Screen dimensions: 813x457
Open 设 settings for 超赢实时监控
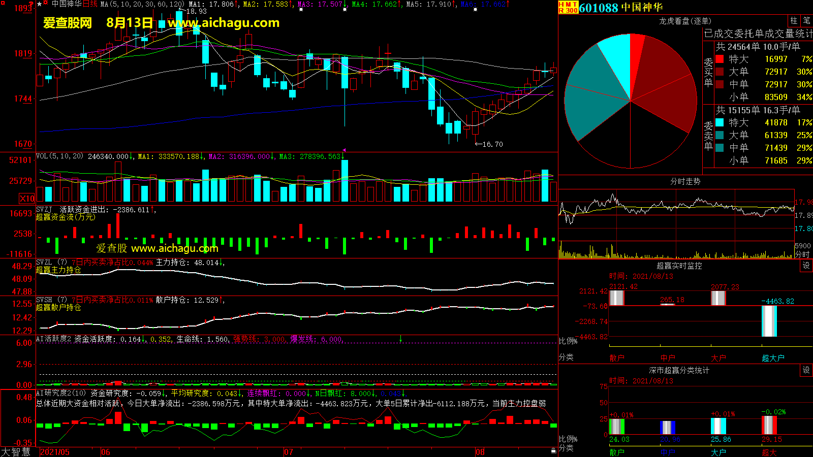(x=806, y=266)
